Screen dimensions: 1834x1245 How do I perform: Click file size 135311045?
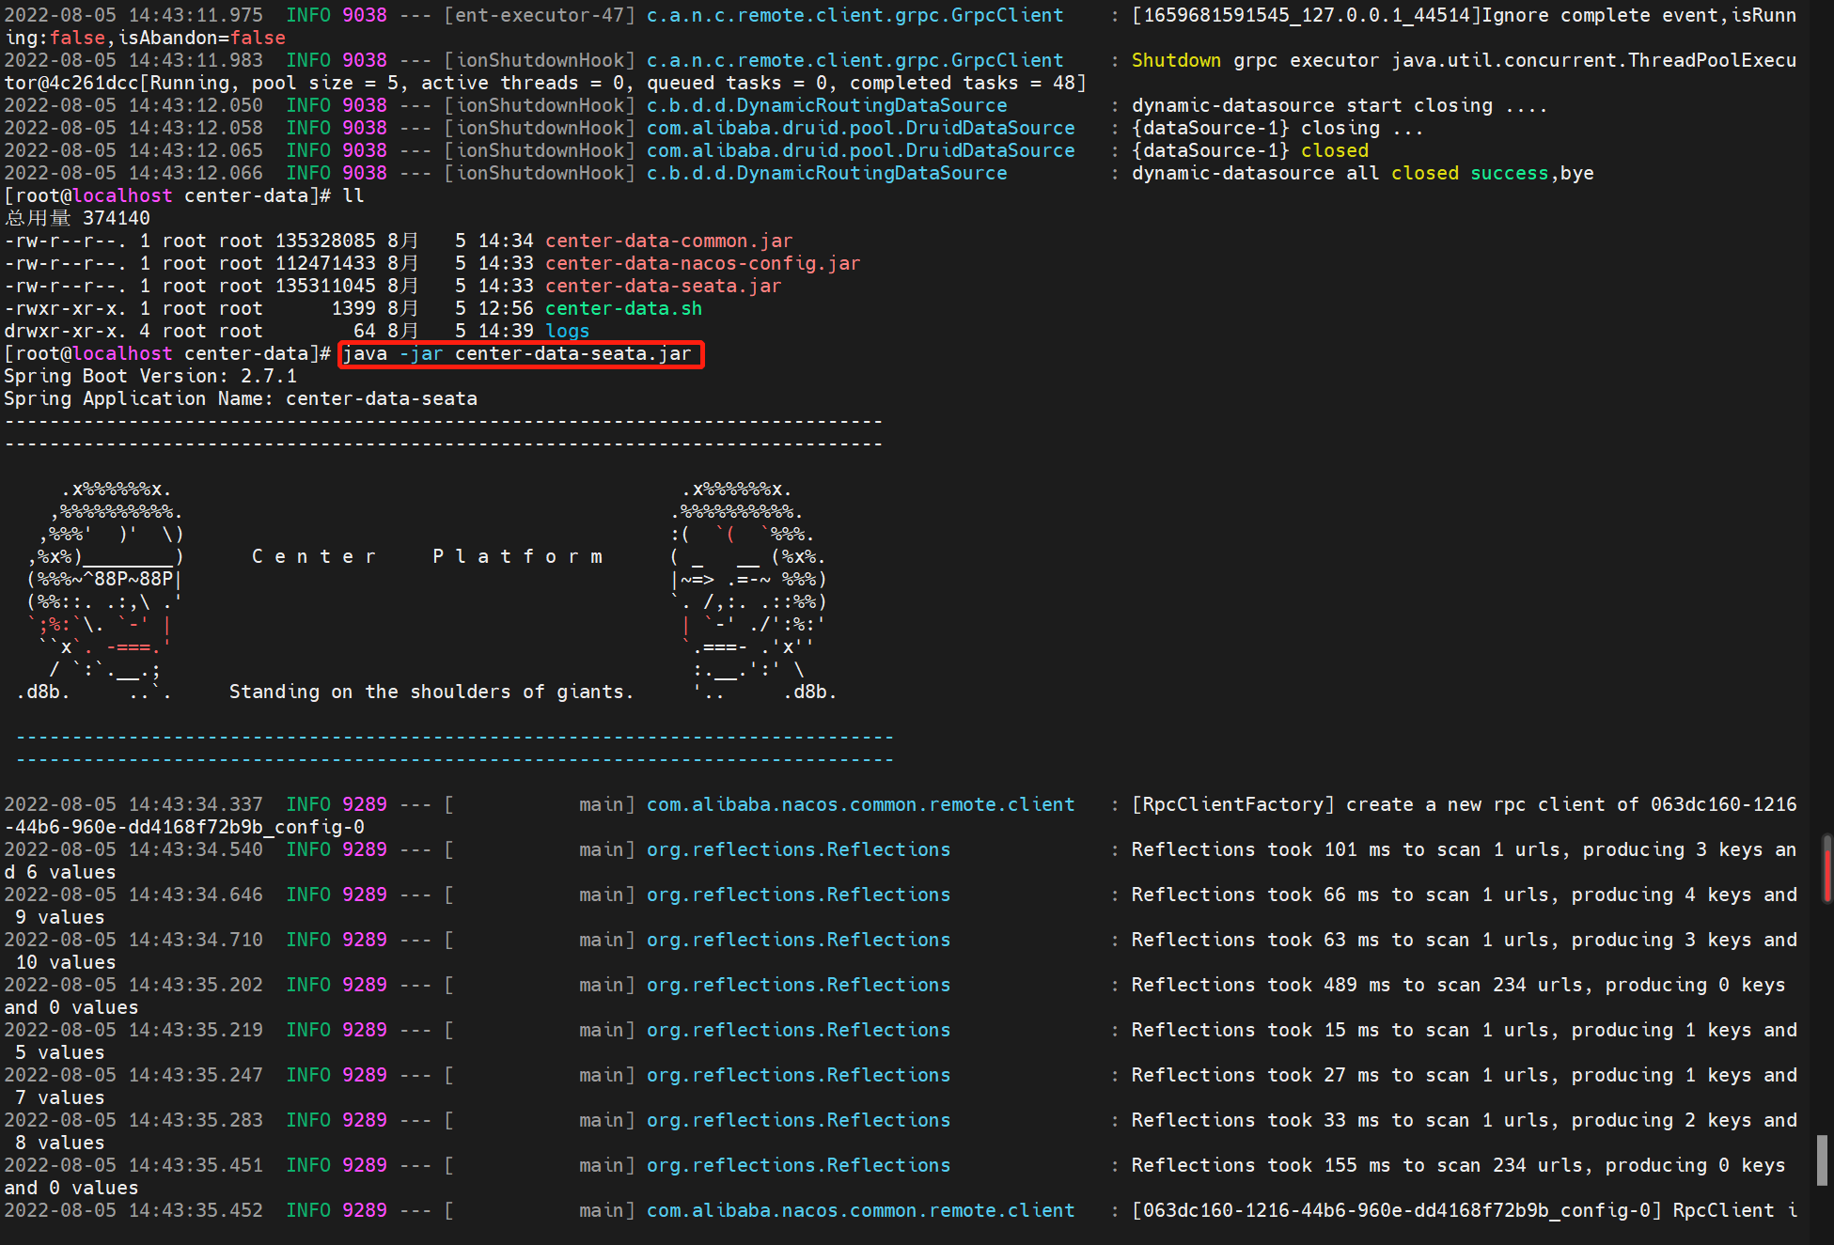pyautogui.click(x=325, y=286)
